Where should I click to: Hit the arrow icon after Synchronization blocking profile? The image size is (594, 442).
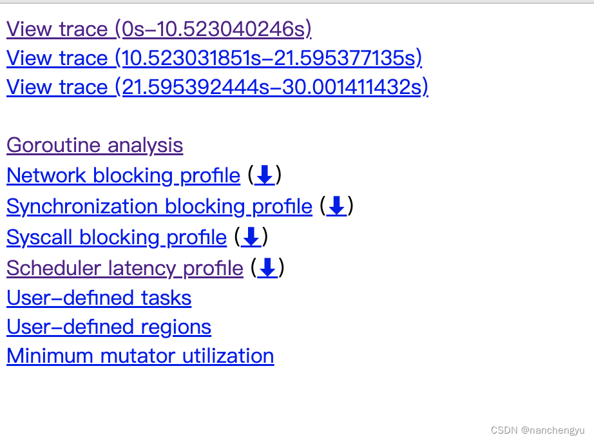pyautogui.click(x=336, y=206)
